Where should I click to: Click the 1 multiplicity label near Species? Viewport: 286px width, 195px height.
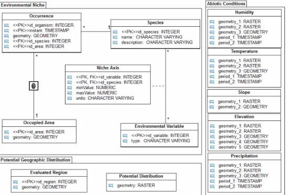click(x=109, y=28)
